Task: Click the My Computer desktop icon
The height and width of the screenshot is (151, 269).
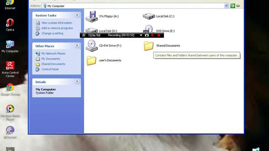Action: (10, 47)
